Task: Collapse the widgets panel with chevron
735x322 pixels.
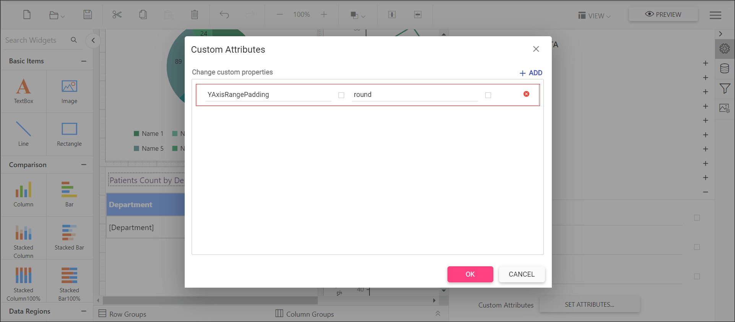Action: pos(93,40)
